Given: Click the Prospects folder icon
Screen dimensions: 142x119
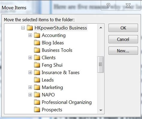Looking at the screenshot, I should pos(37,109).
